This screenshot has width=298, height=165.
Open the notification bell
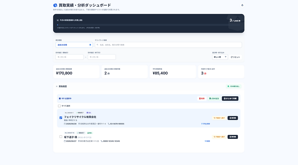pyautogui.click(x=242, y=5)
